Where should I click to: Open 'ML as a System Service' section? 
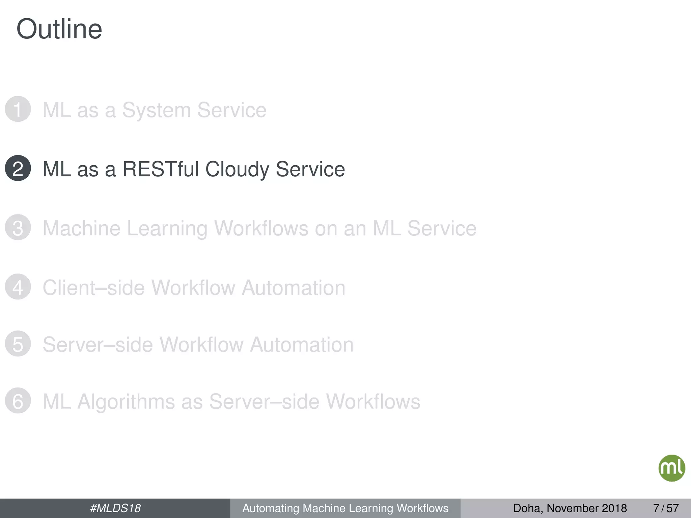point(155,110)
